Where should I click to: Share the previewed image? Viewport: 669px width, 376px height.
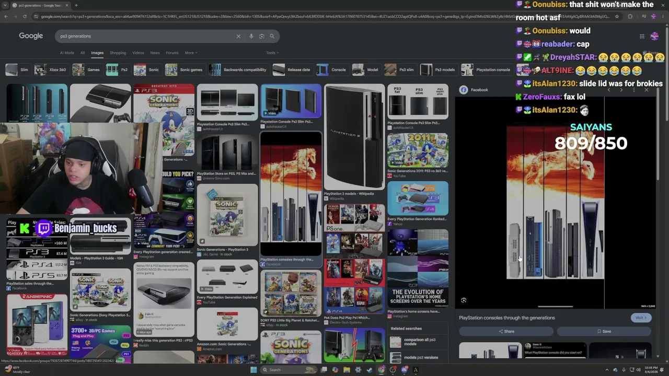(x=506, y=331)
